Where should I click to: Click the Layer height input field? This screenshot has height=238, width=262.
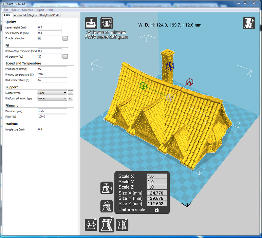tap(50, 27)
